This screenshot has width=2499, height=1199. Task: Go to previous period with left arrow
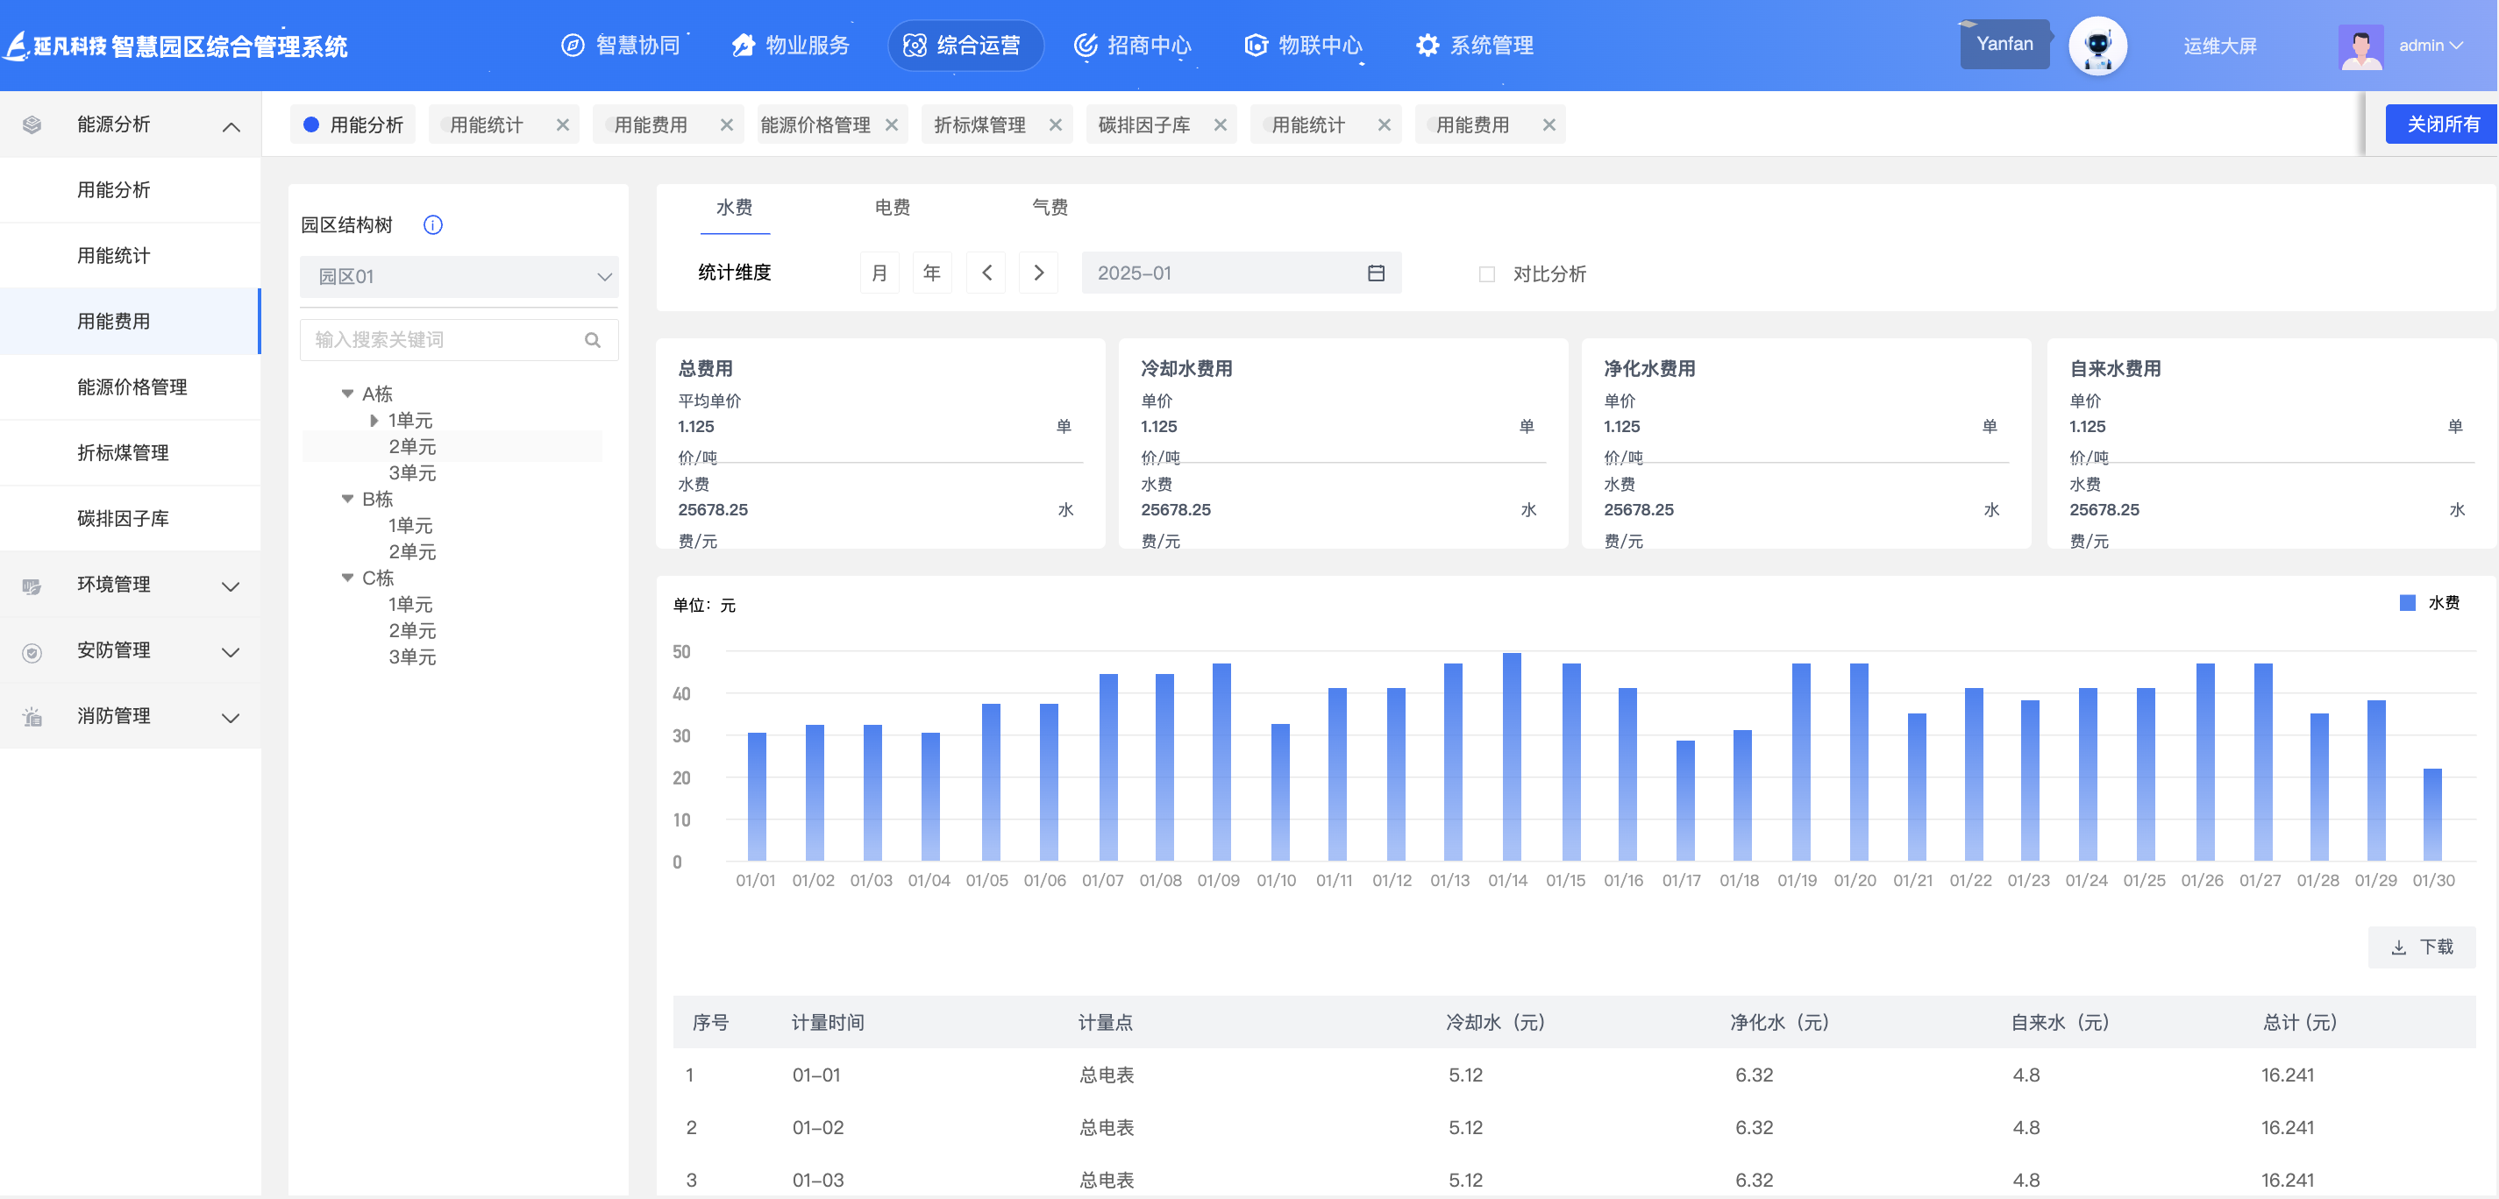(x=986, y=273)
